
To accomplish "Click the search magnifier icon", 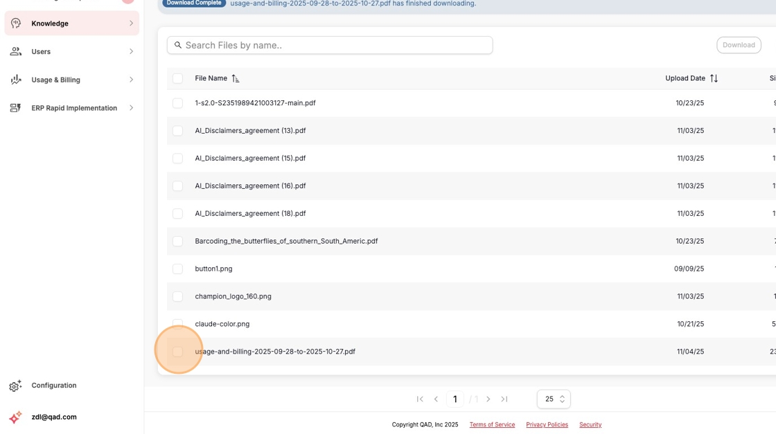I will point(178,45).
